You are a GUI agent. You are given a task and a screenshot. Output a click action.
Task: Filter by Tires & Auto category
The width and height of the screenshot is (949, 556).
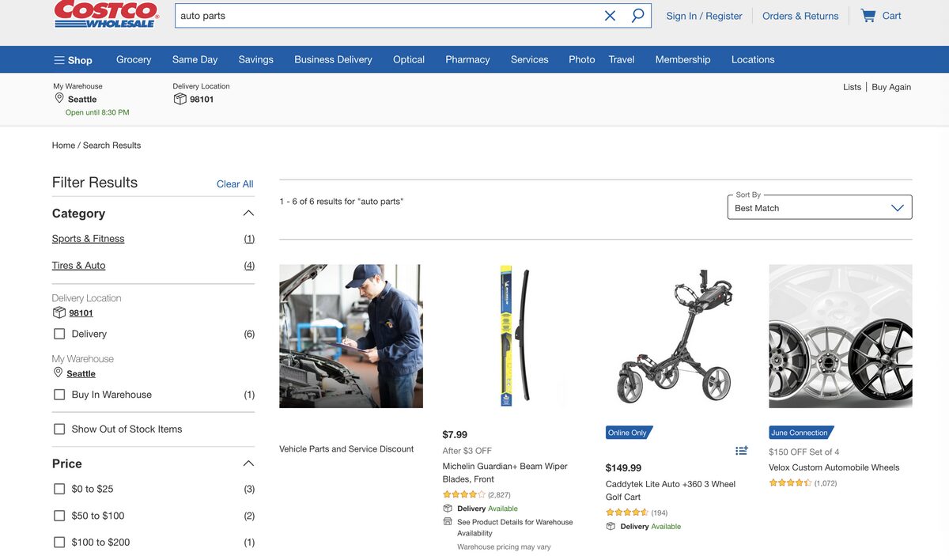pyautogui.click(x=78, y=266)
